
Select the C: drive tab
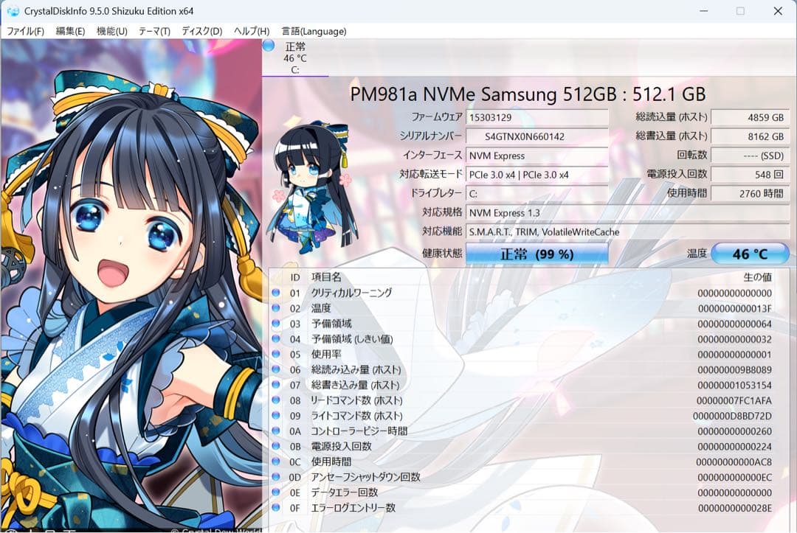point(295,59)
